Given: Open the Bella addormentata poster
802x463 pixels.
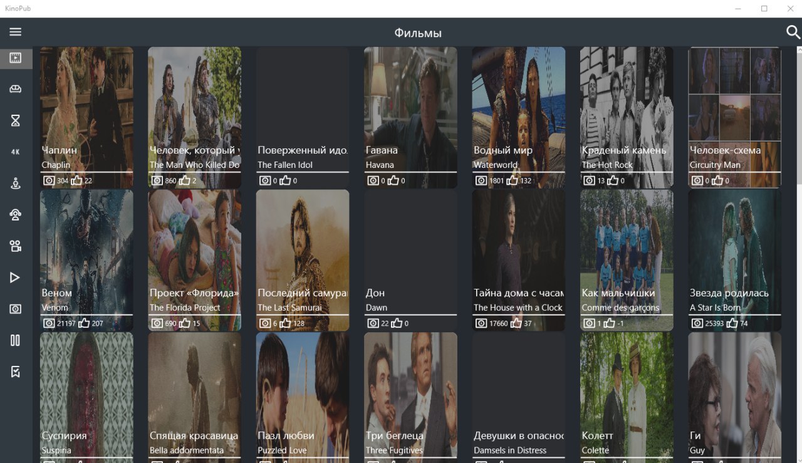Looking at the screenshot, I should pos(194,397).
